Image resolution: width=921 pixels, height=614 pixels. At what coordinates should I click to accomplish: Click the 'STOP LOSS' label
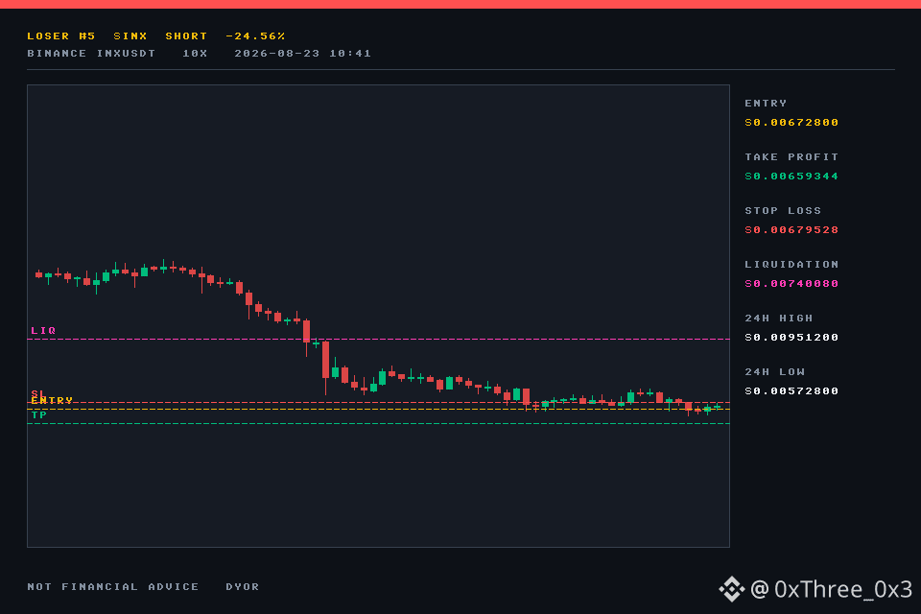point(783,211)
